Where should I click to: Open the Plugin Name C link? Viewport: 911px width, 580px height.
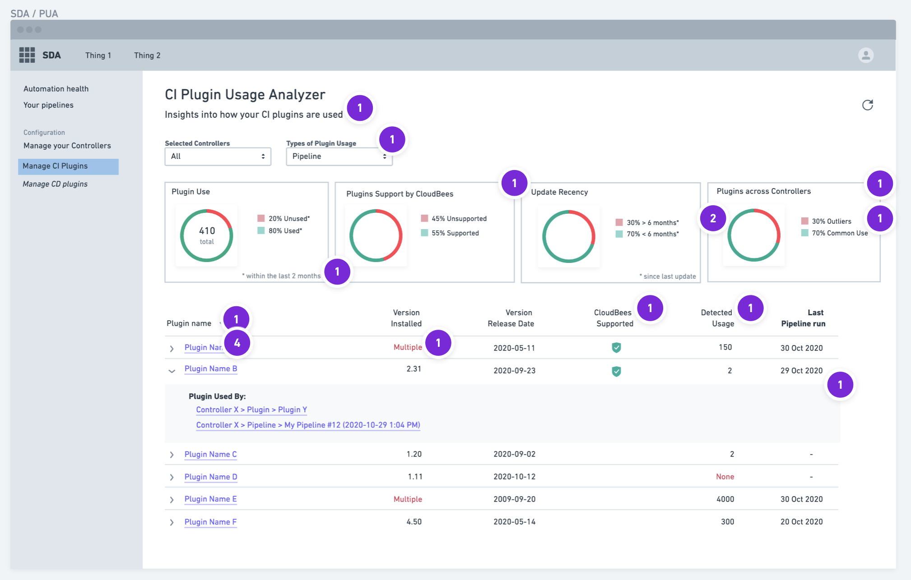point(210,454)
